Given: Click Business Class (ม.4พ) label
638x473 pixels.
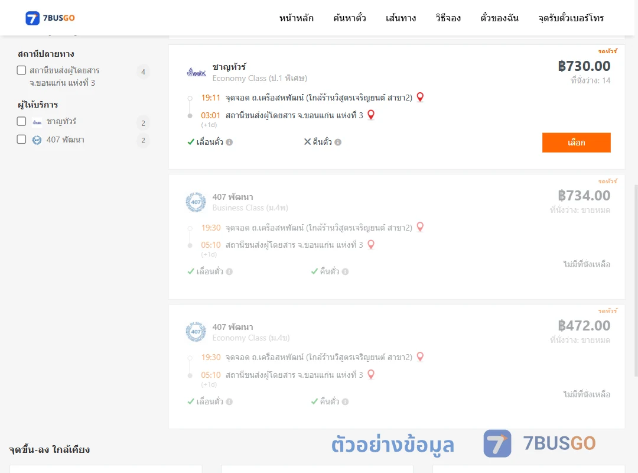Looking at the screenshot, I should tap(250, 208).
